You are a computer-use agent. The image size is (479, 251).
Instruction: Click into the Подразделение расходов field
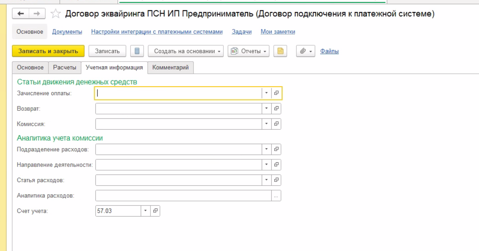(178, 149)
